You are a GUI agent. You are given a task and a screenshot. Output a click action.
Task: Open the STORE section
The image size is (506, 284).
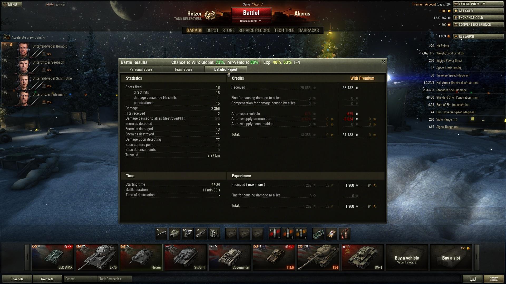click(x=228, y=31)
